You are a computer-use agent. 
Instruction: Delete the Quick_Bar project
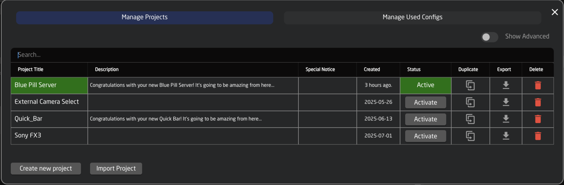(538, 119)
